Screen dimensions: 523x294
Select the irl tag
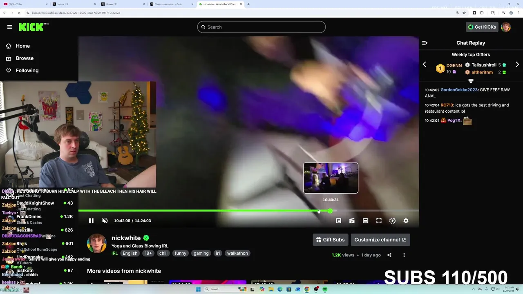pos(218,253)
